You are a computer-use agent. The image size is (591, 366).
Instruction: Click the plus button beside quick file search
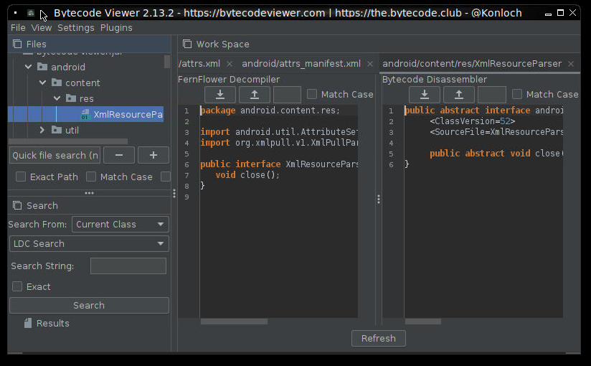point(153,155)
